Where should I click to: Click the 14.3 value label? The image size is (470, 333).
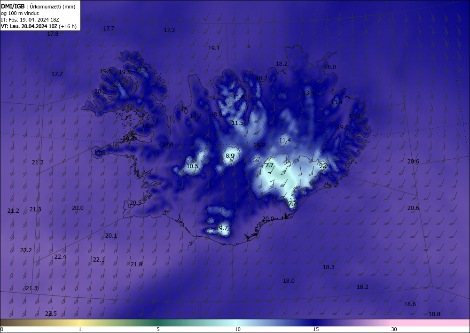pyautogui.click(x=354, y=116)
